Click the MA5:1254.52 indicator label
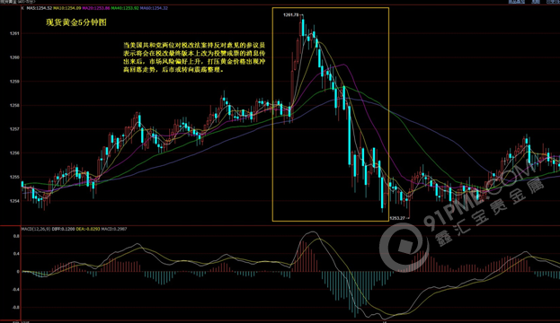Viewport: 560px width, 323px height. pos(40,8)
